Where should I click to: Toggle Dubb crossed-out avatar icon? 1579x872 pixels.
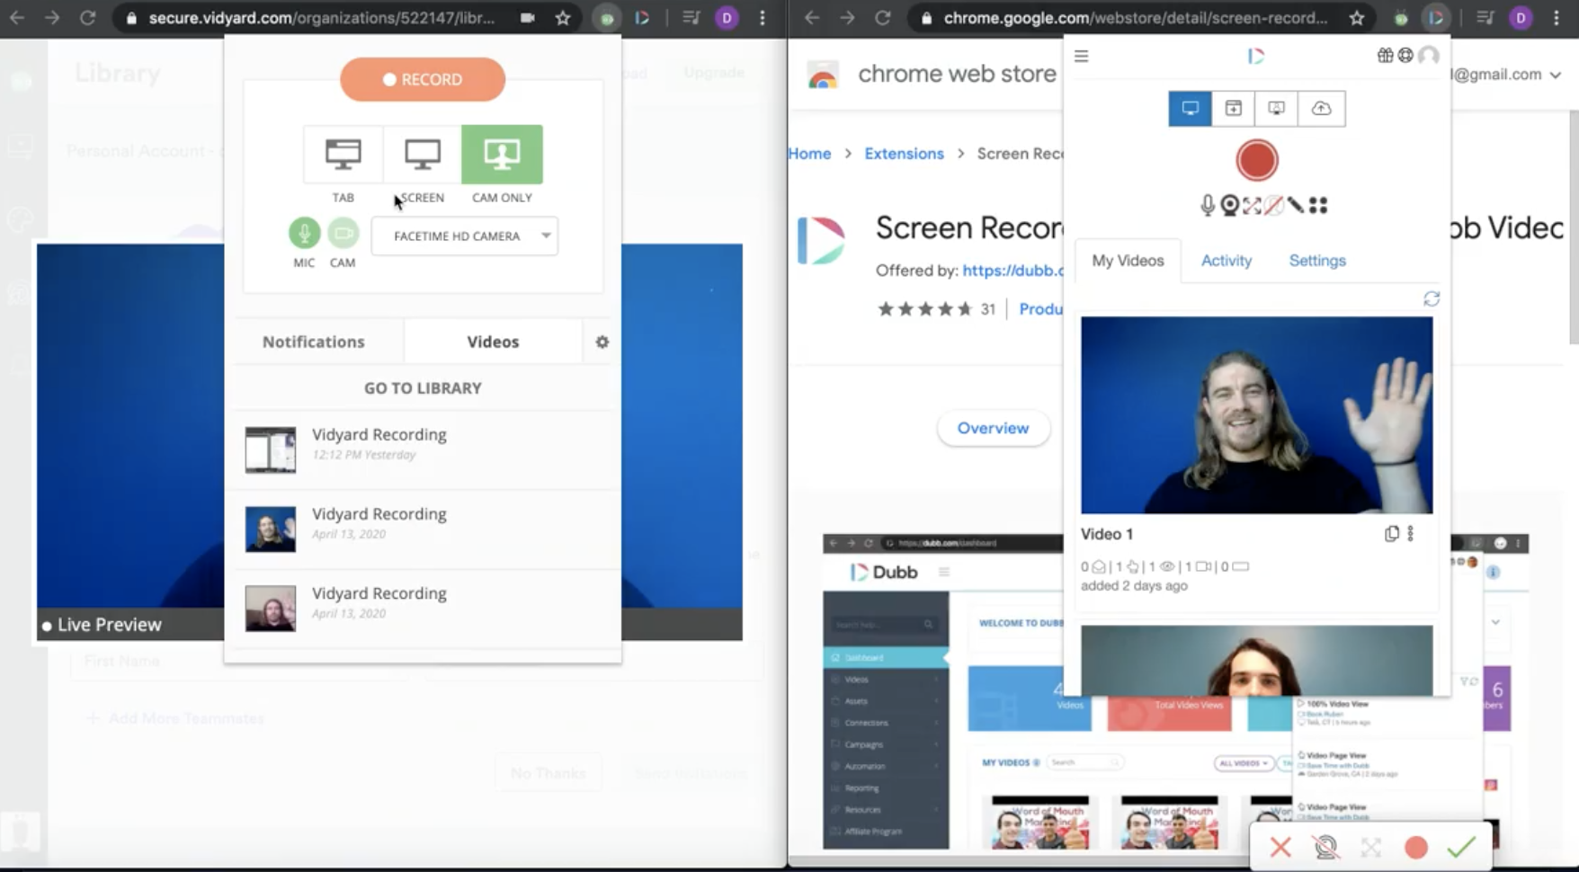click(x=1273, y=206)
